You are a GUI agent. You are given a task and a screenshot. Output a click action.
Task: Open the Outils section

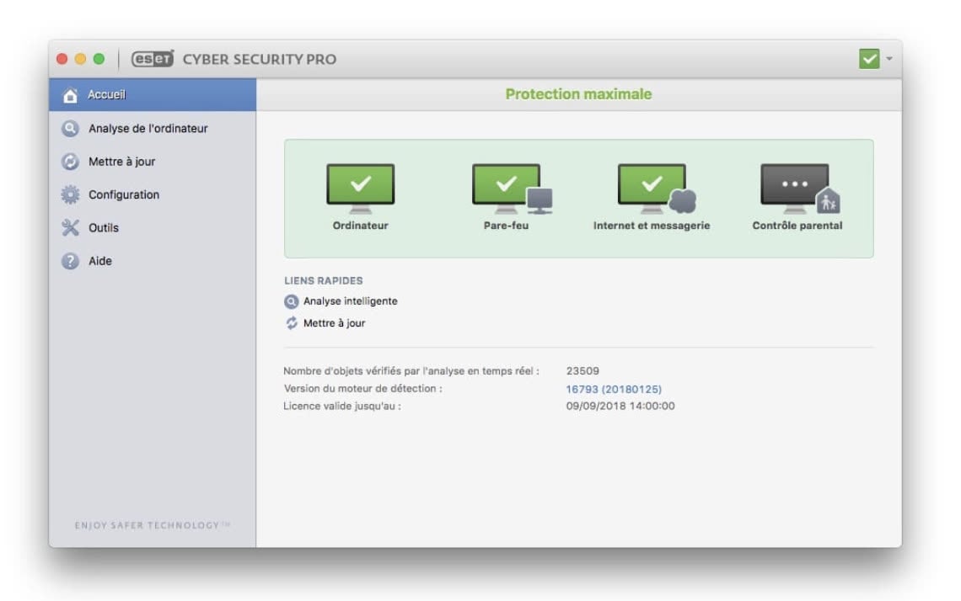(x=153, y=227)
